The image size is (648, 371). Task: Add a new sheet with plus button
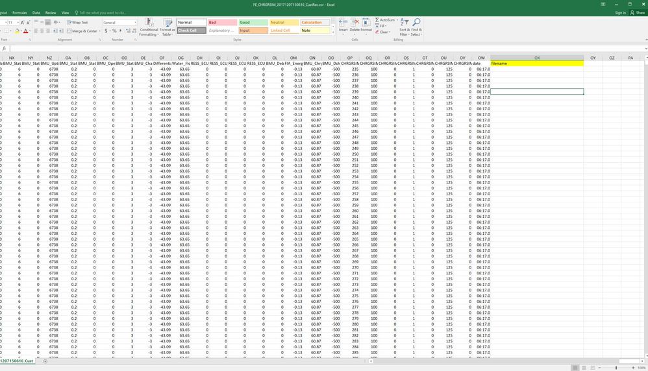pos(45,361)
